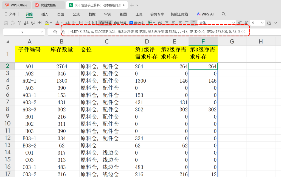The image size is (281, 177).
Task: Select the 第3级净需求库存 header cell
Action: (203, 53)
